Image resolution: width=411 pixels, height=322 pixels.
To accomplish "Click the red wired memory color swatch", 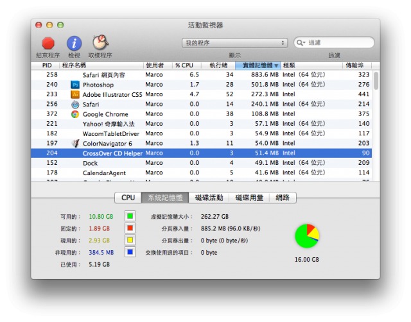I will tap(130, 228).
